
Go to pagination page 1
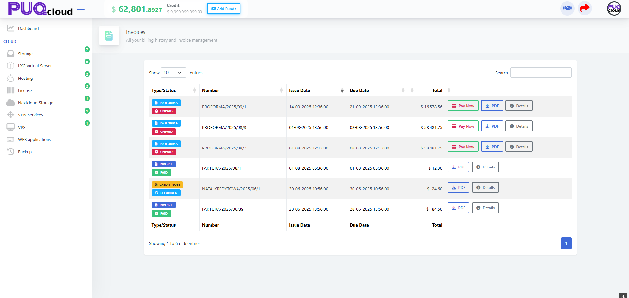pos(566,243)
